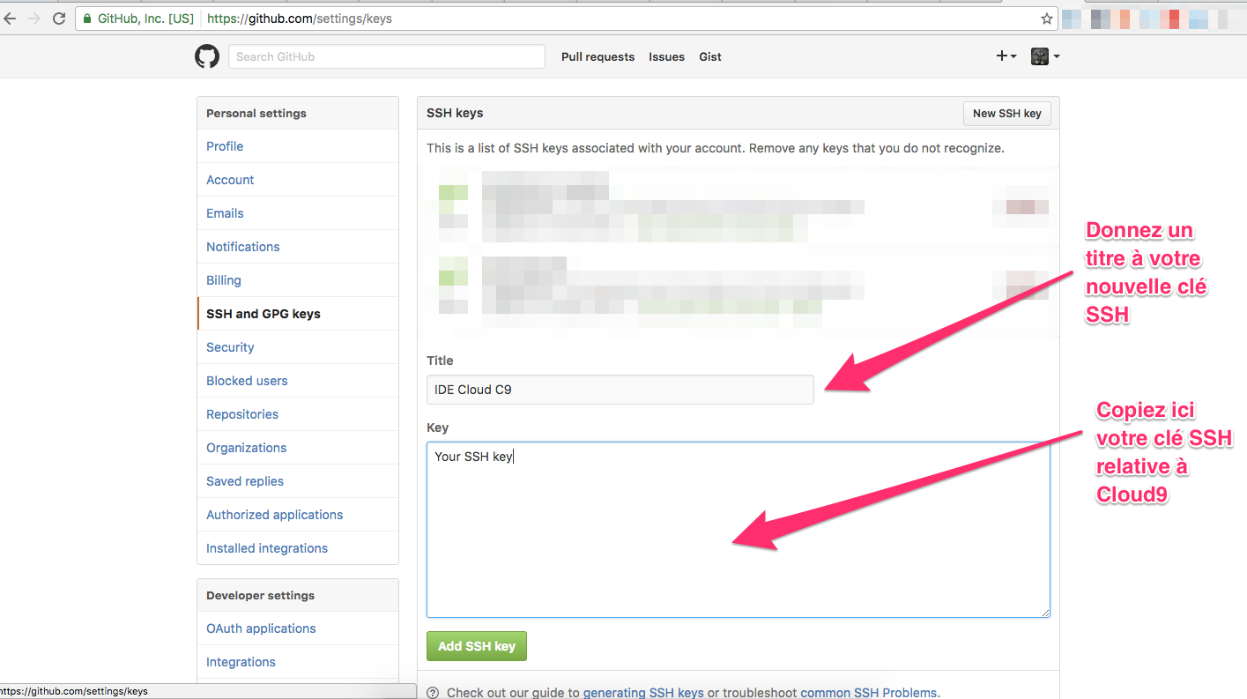Screen dimensions: 1247x699
Task: Click the Title field containing IDE Cloud C9
Action: (620, 390)
